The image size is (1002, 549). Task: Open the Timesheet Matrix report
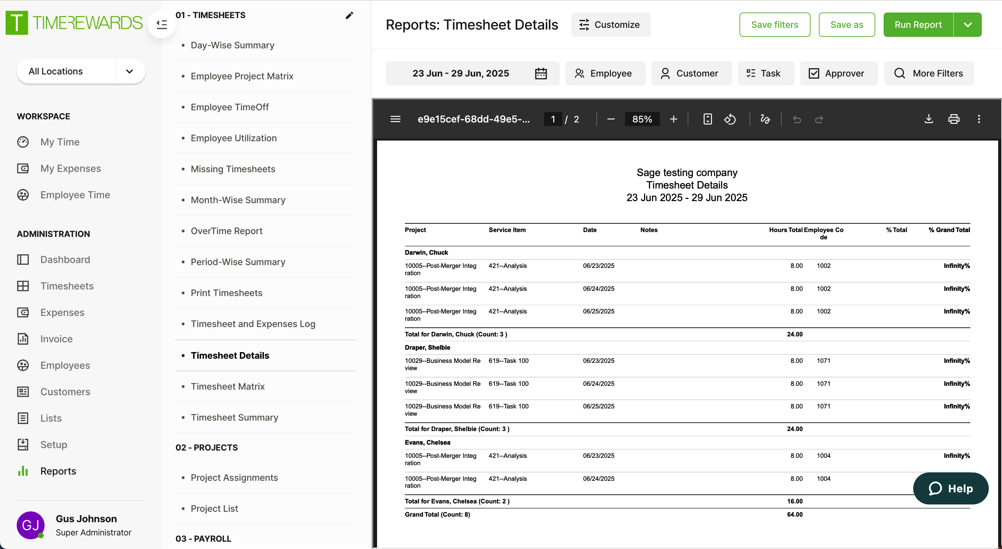coord(228,386)
